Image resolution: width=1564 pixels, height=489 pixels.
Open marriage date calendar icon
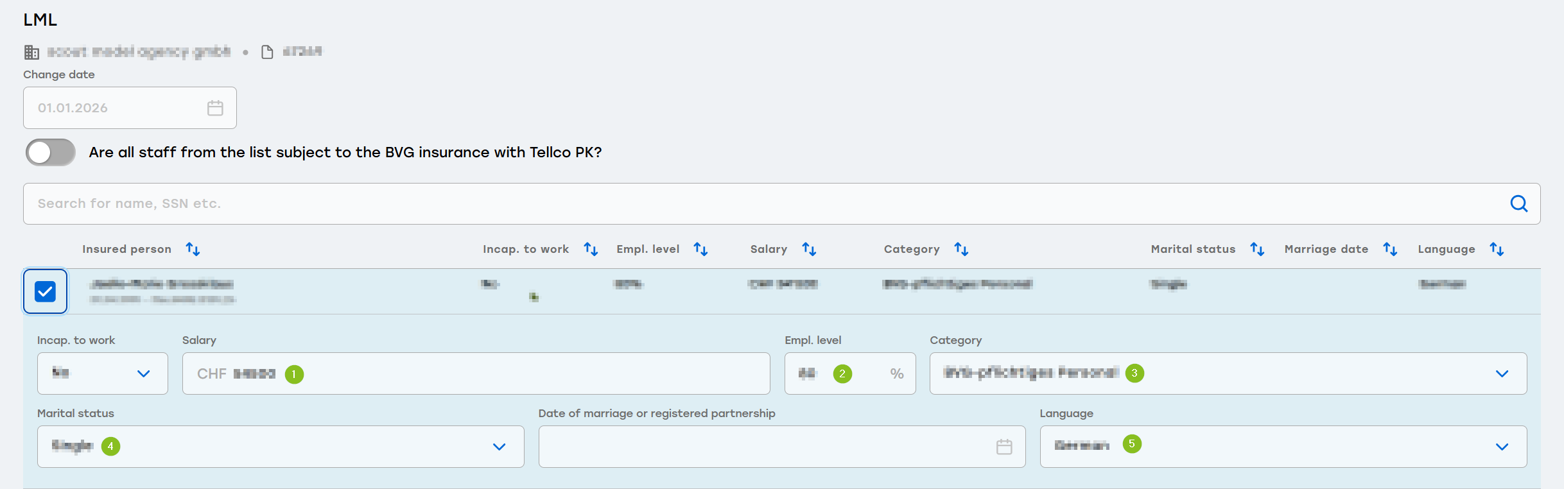[1004, 447]
